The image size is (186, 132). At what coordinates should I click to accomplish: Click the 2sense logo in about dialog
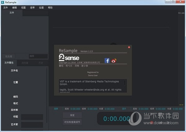(x=69, y=58)
